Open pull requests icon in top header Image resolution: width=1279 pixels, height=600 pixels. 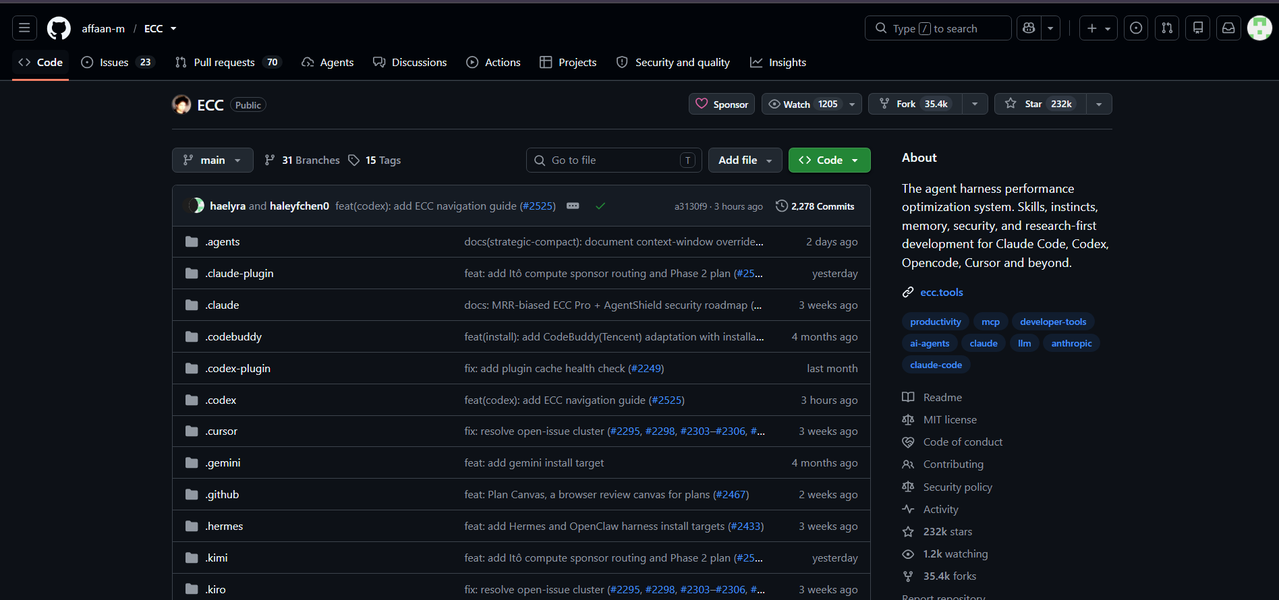1167,28
